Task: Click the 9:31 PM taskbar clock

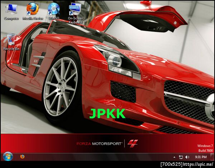Action: [201, 157]
